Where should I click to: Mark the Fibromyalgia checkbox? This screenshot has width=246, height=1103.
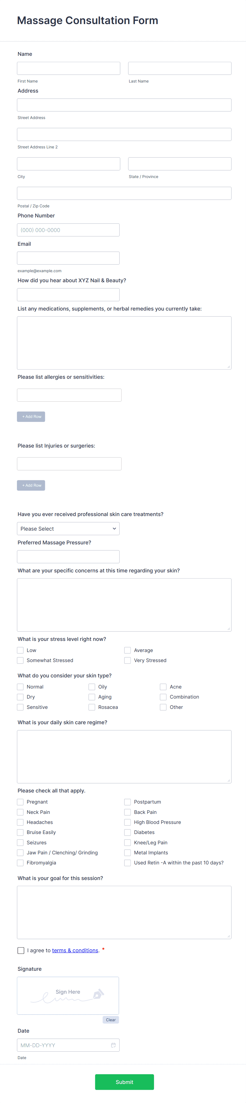(20, 863)
